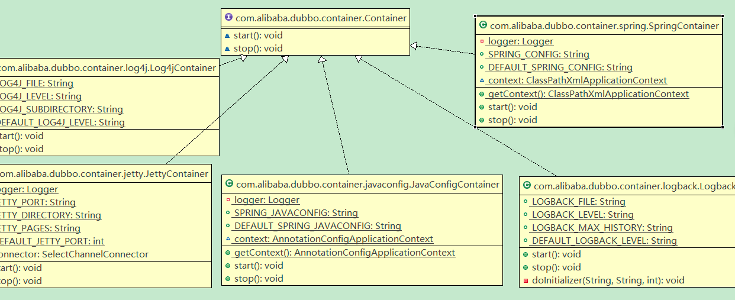Click the green dot beside LogbackContainer start()
This screenshot has width=735, height=300.
tap(526, 254)
